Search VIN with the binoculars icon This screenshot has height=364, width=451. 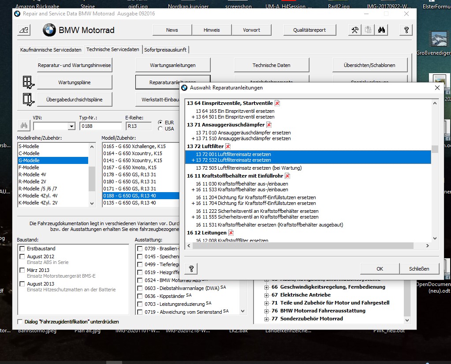[24, 126]
